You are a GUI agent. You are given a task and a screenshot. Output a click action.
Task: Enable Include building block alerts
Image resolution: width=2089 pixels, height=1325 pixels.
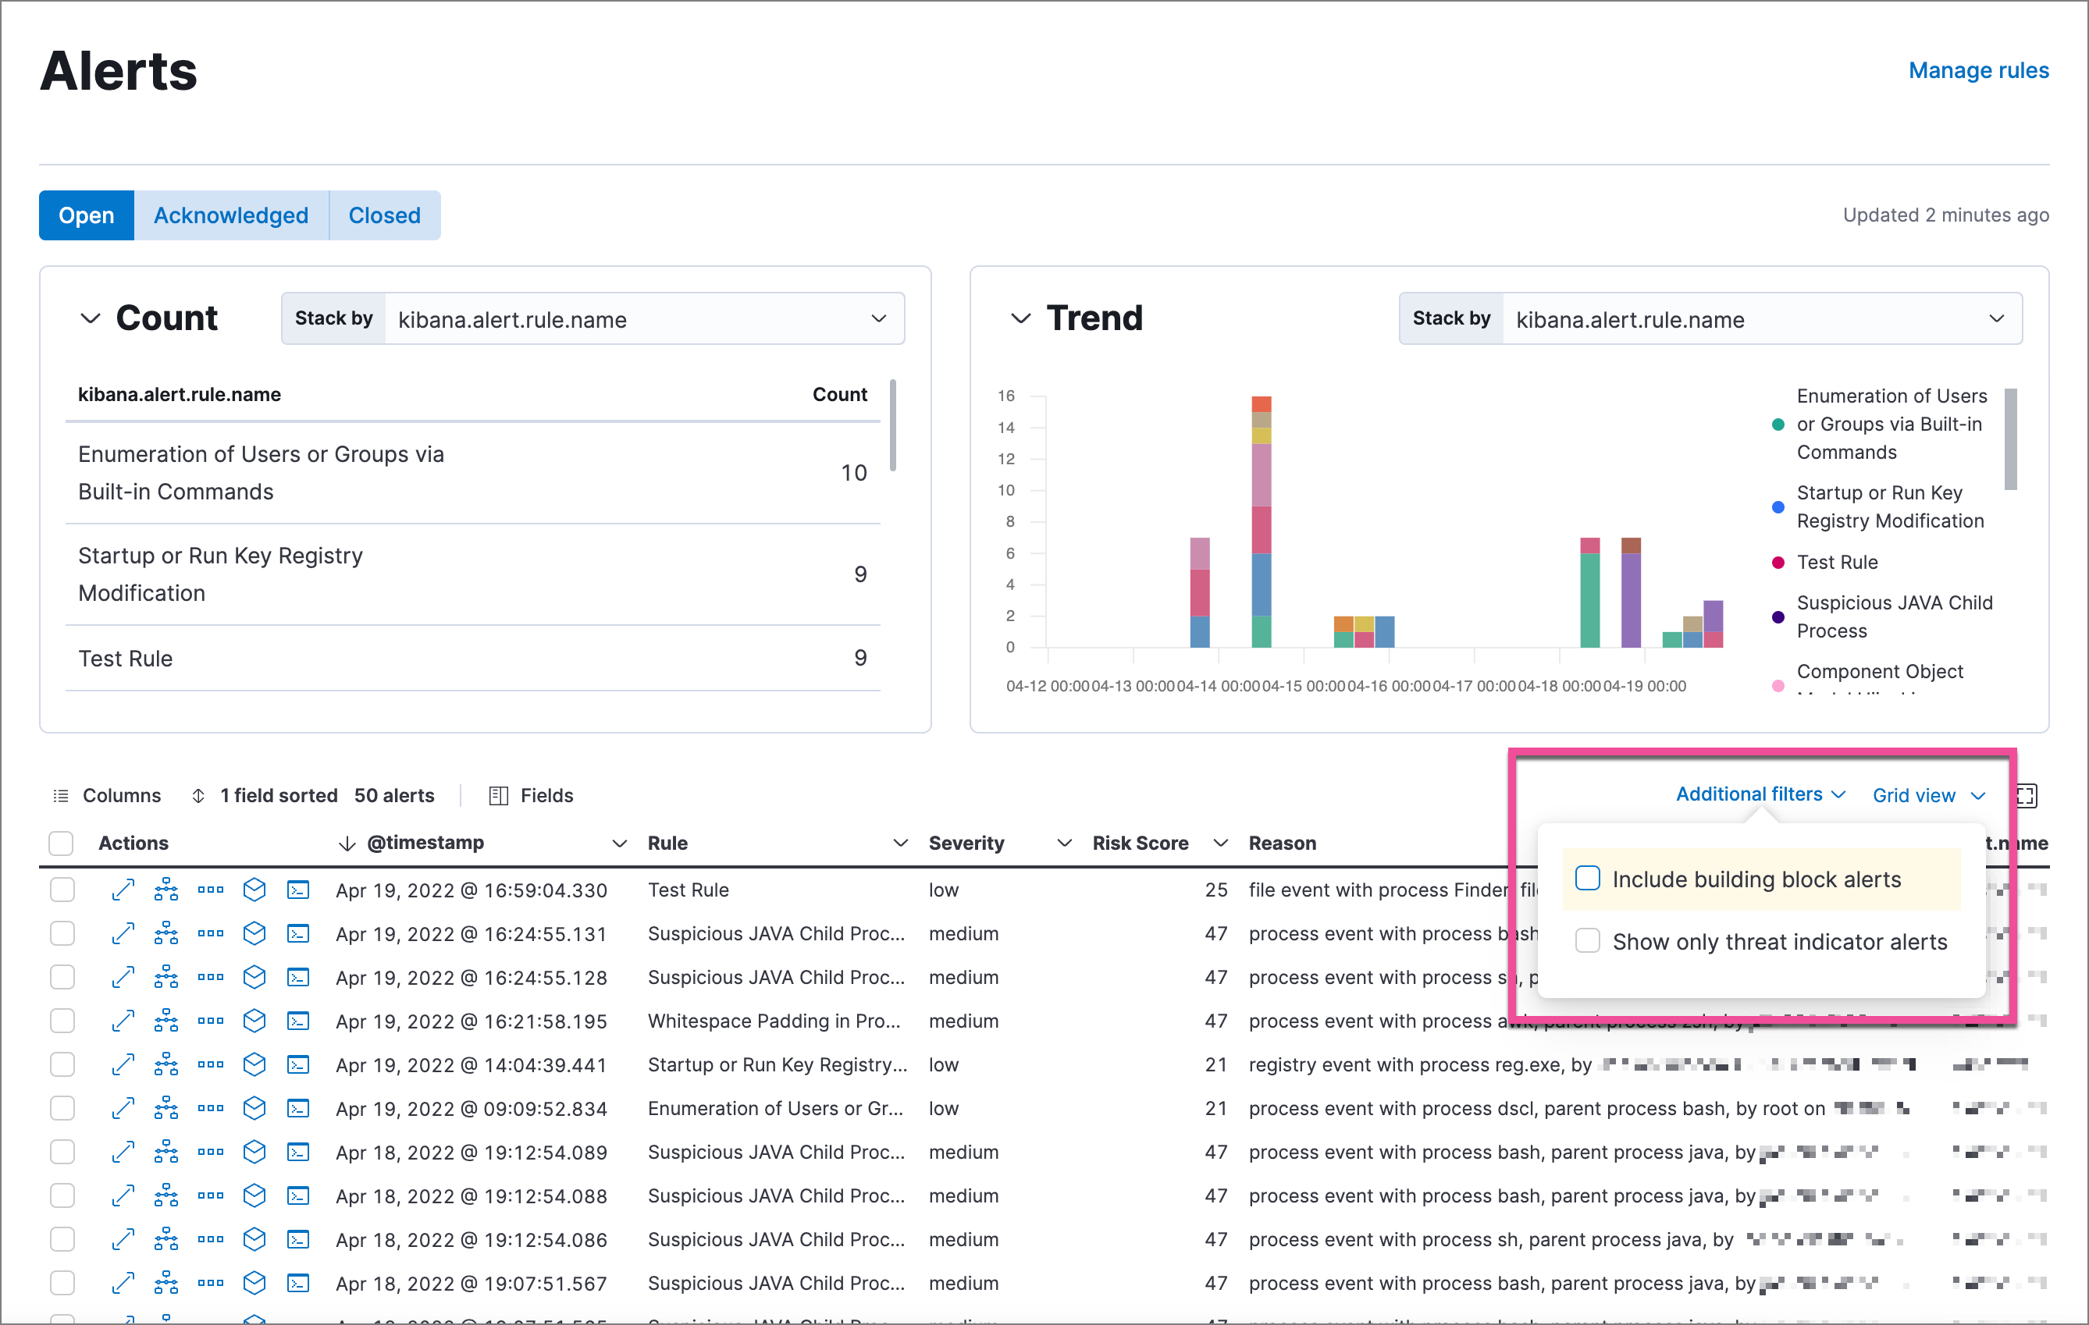pyautogui.click(x=1589, y=879)
